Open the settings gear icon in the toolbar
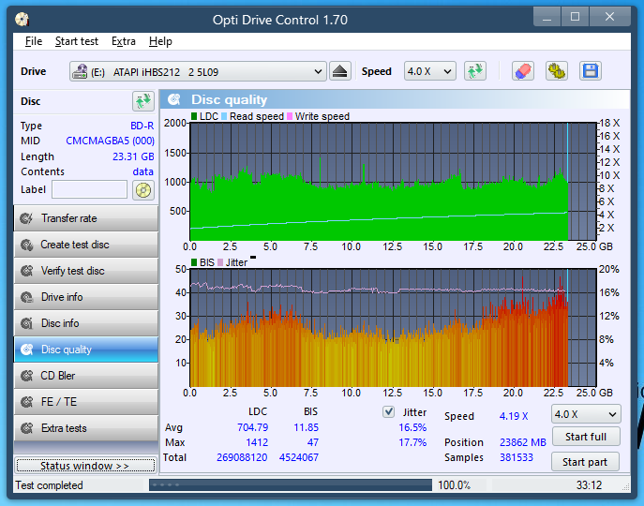This screenshot has height=506, width=644. (x=557, y=71)
